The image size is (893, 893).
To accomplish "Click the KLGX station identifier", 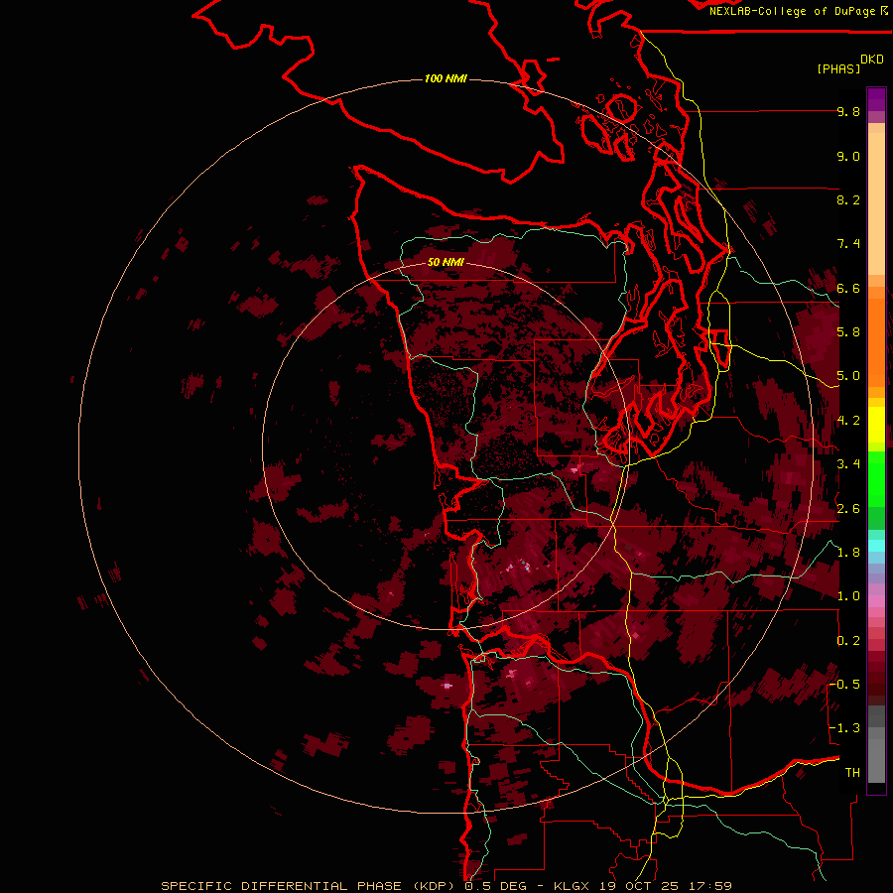I will [x=573, y=886].
